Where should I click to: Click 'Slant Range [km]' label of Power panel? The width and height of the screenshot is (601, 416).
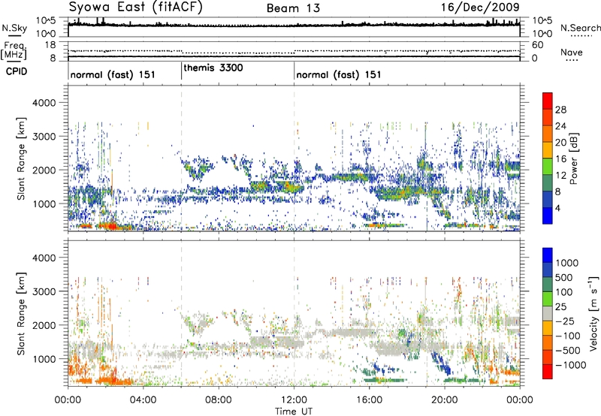tap(21, 158)
